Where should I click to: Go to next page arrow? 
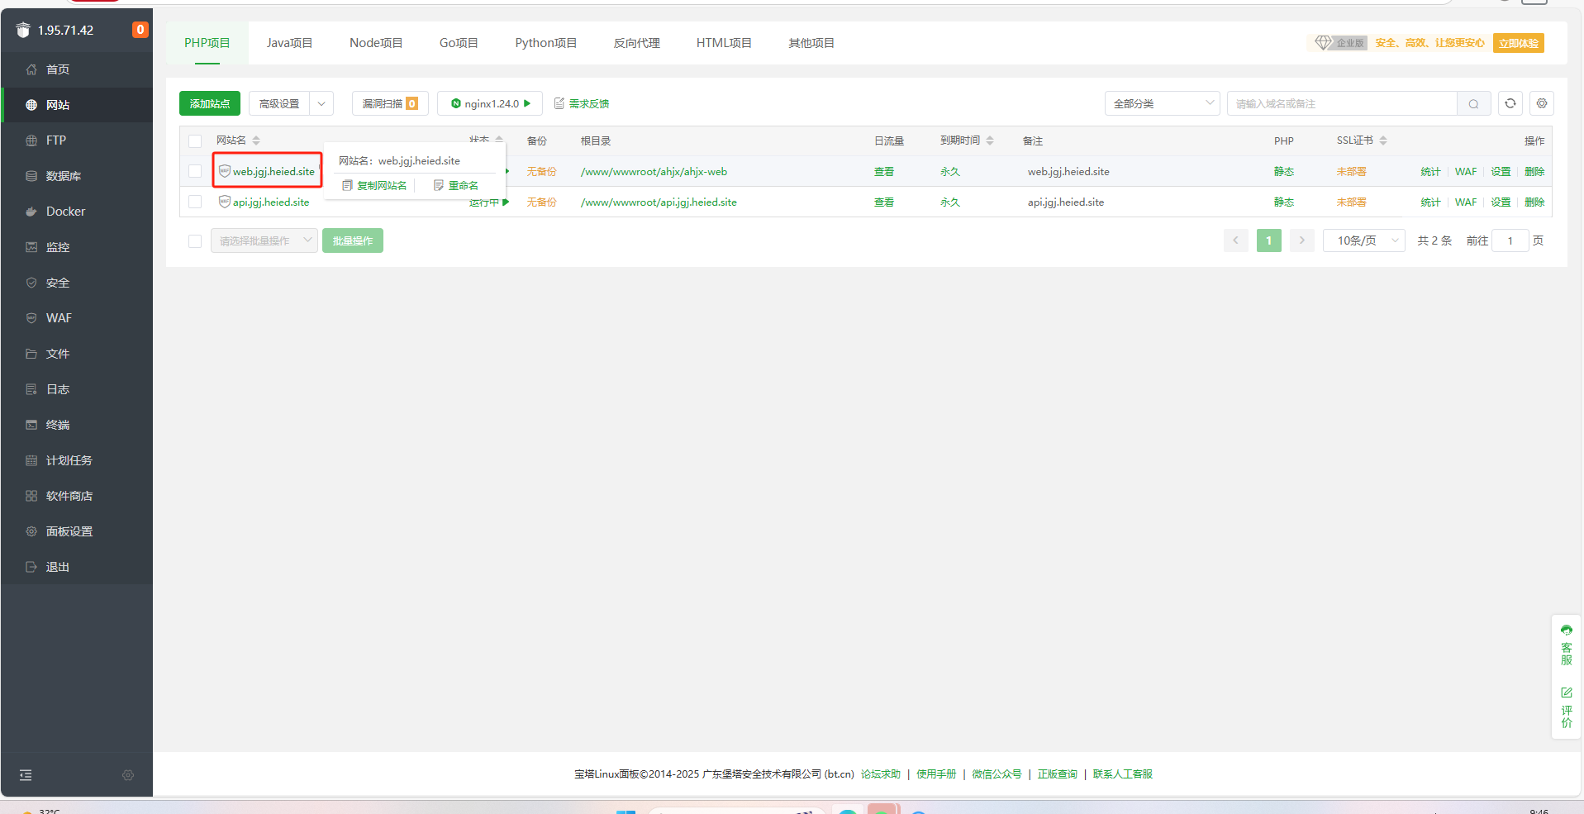pos(1301,240)
